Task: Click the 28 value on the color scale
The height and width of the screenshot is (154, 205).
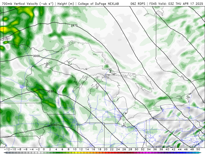Action: click(130, 149)
